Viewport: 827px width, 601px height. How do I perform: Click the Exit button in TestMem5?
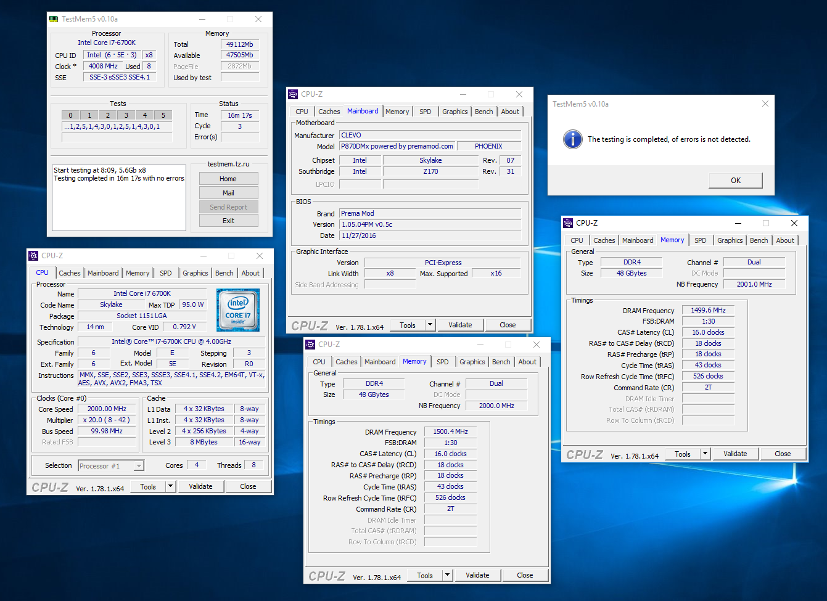(228, 221)
